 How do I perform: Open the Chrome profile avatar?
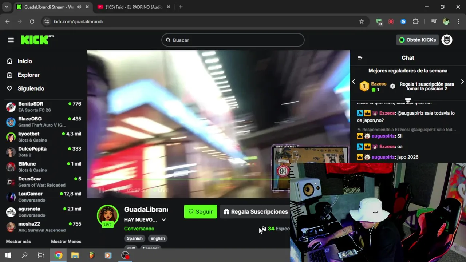point(446,21)
